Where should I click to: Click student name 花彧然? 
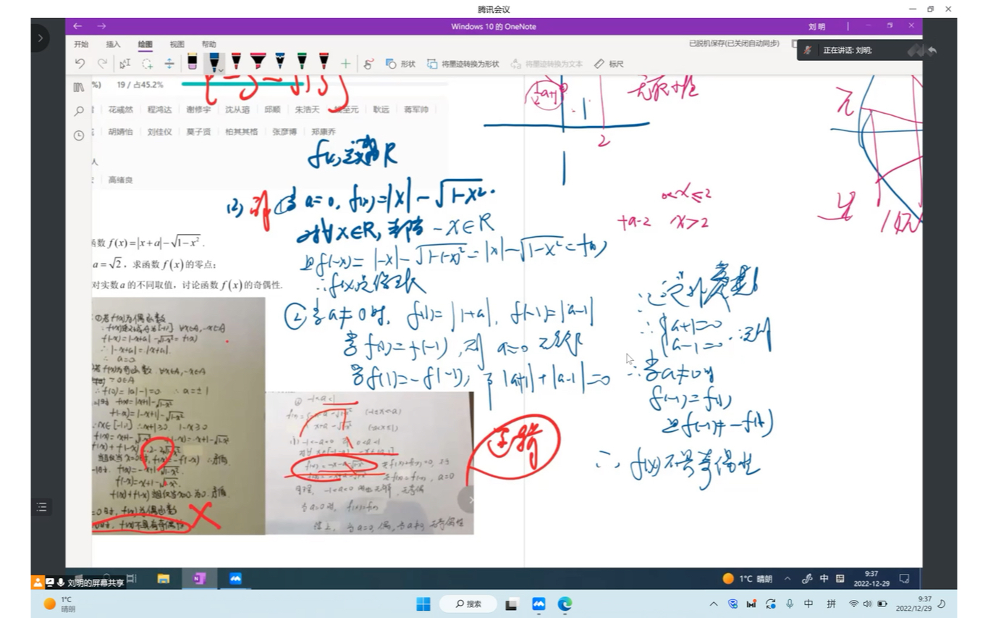pyautogui.click(x=121, y=109)
